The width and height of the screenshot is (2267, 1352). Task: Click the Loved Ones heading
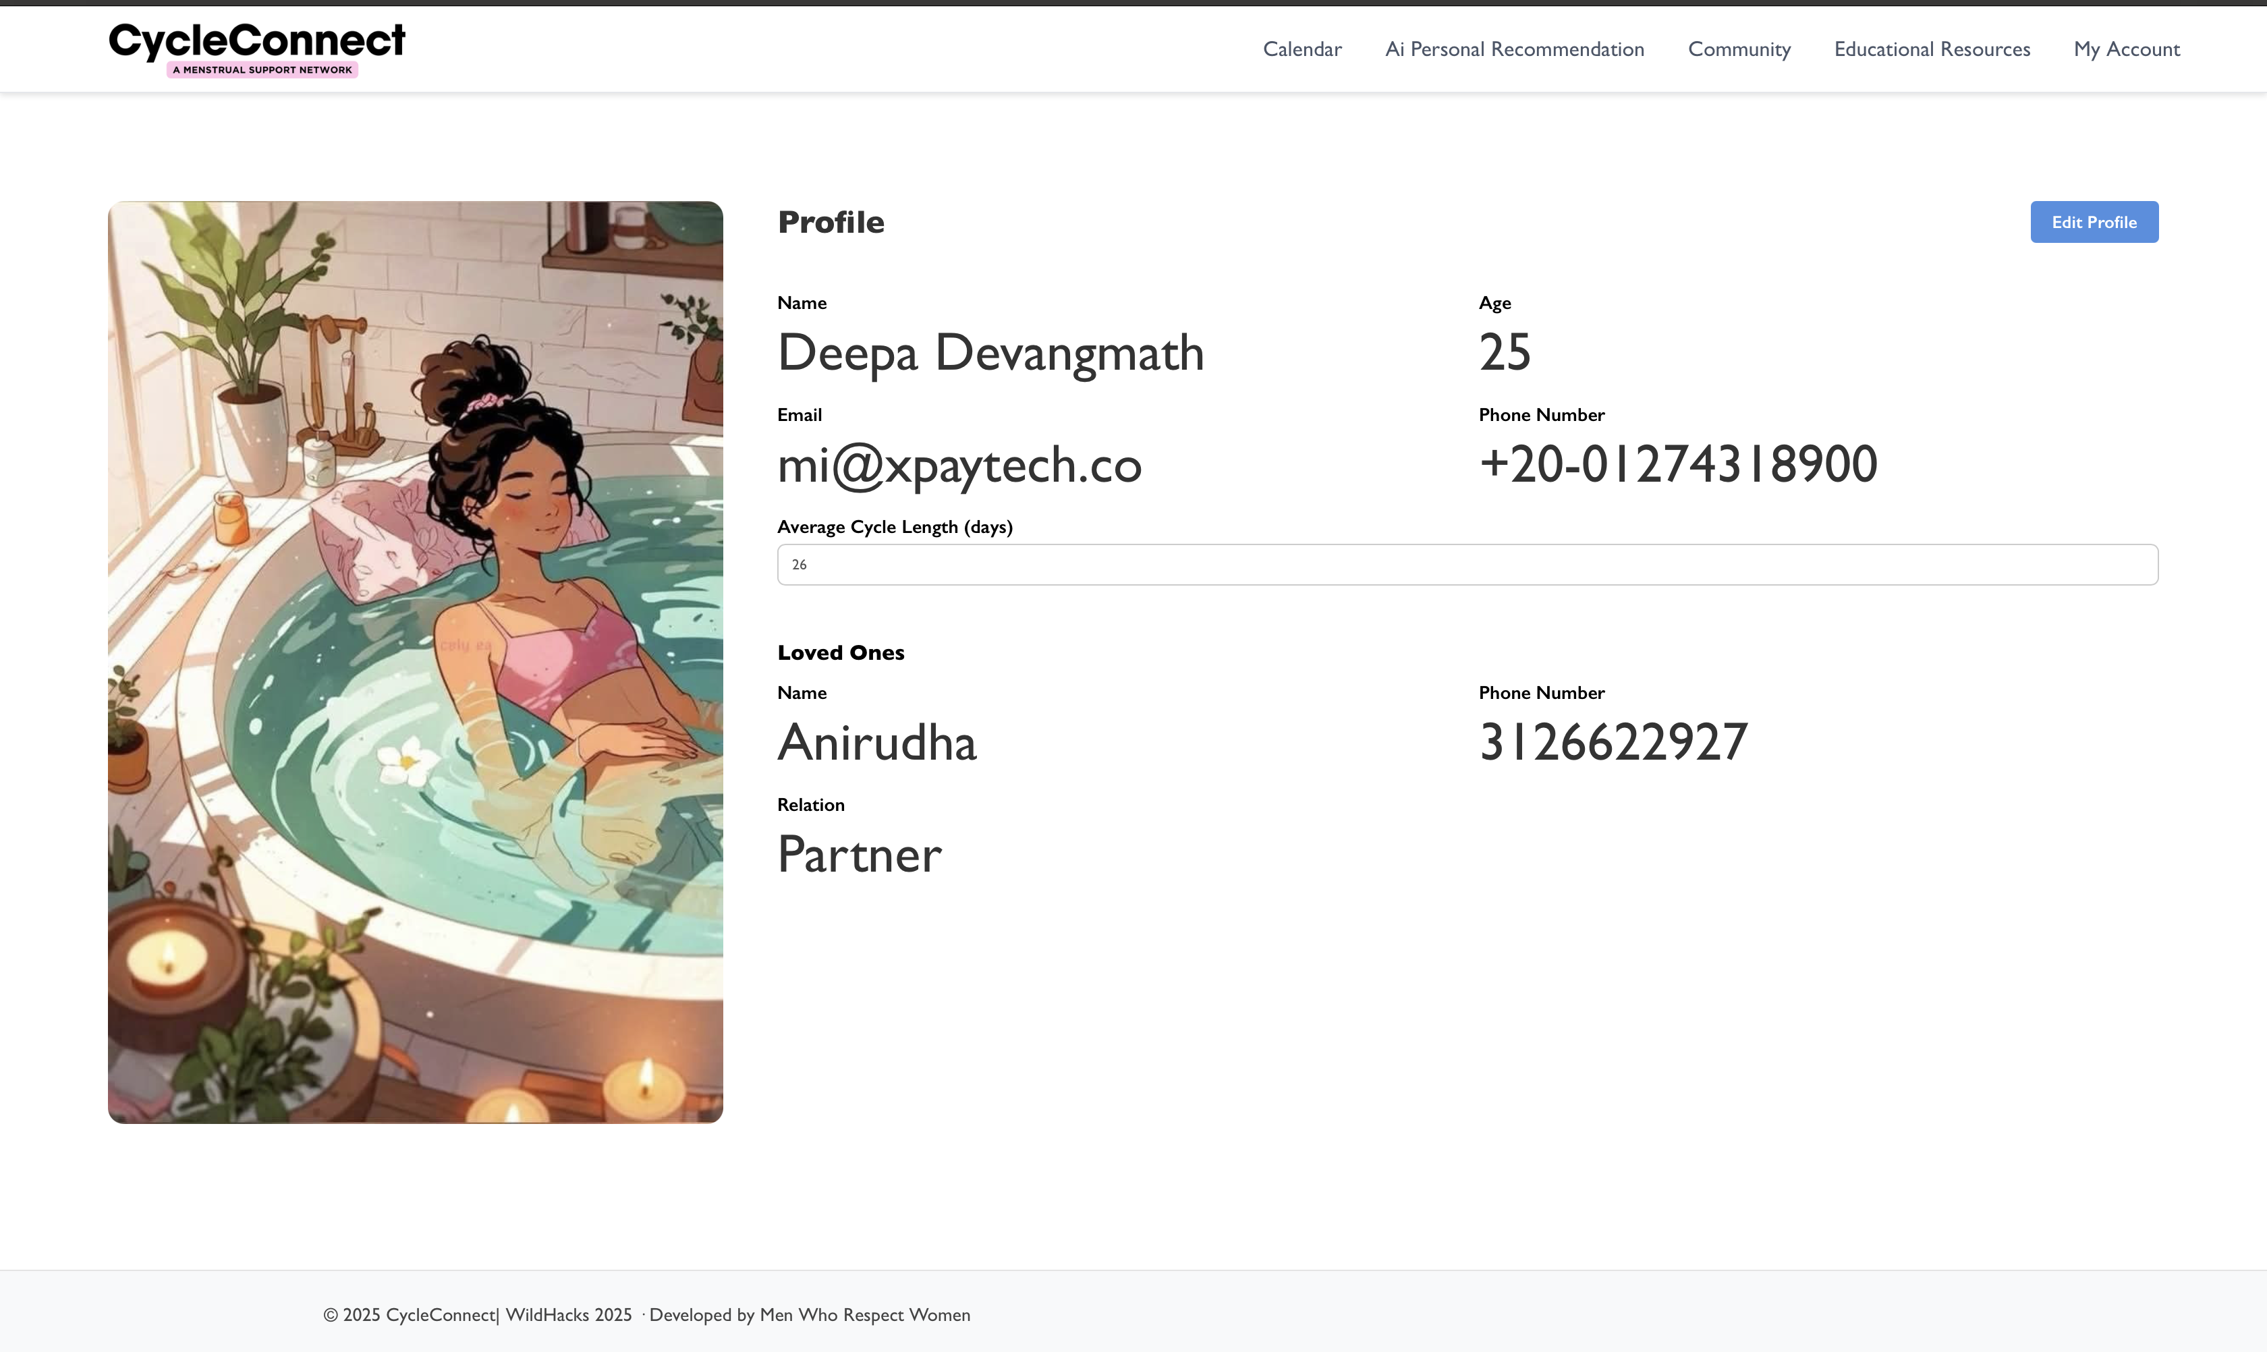coord(840,652)
